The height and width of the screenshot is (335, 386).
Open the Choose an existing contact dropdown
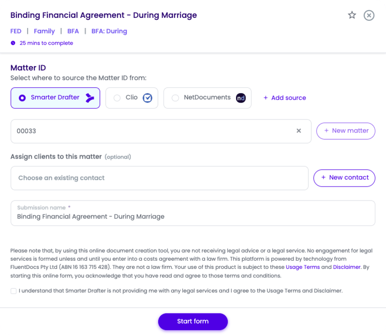159,178
